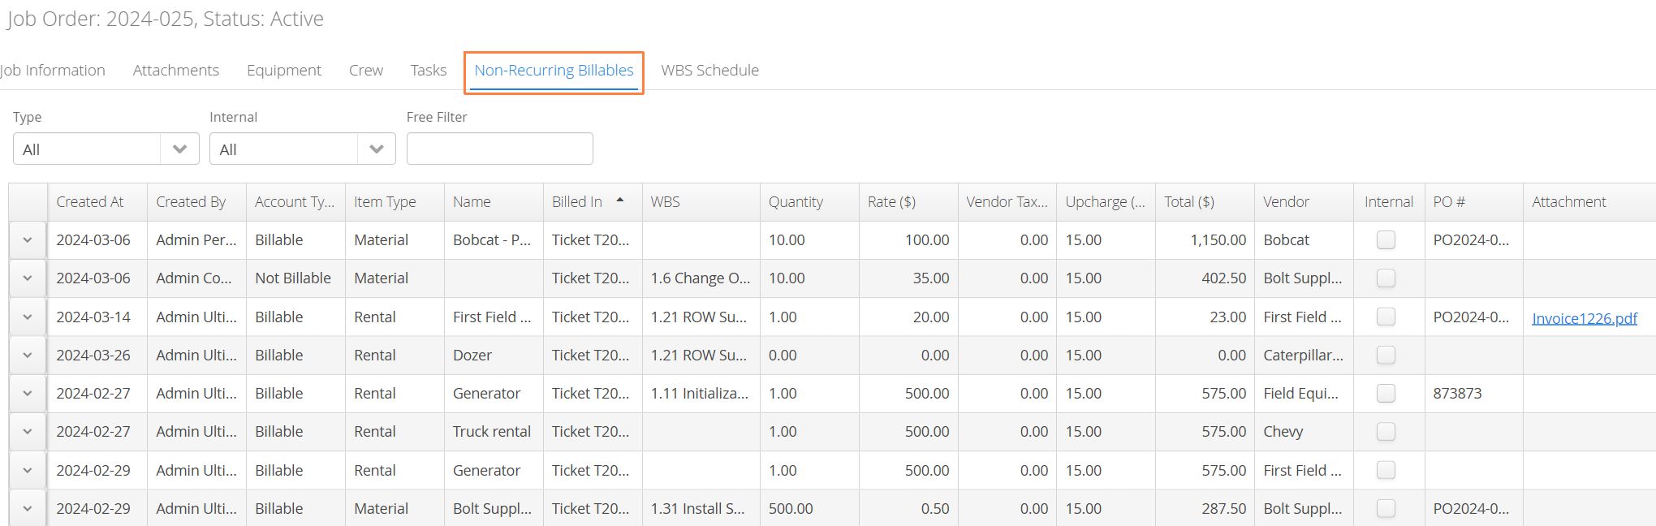Image resolution: width=1656 pixels, height=526 pixels.
Task: Select the 1,150.00 total cell
Action: [1205, 240]
